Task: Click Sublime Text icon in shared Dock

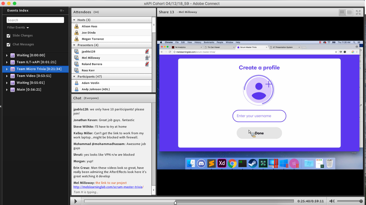Action: [211, 164]
